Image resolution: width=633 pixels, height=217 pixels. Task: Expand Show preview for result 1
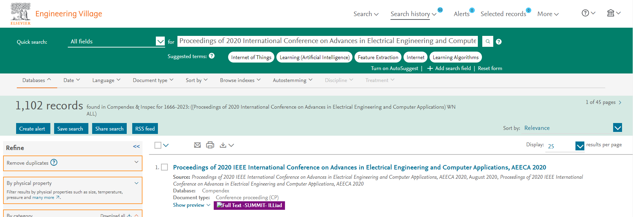(x=191, y=205)
